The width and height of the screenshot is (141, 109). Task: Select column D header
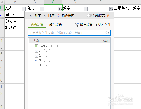75,2
